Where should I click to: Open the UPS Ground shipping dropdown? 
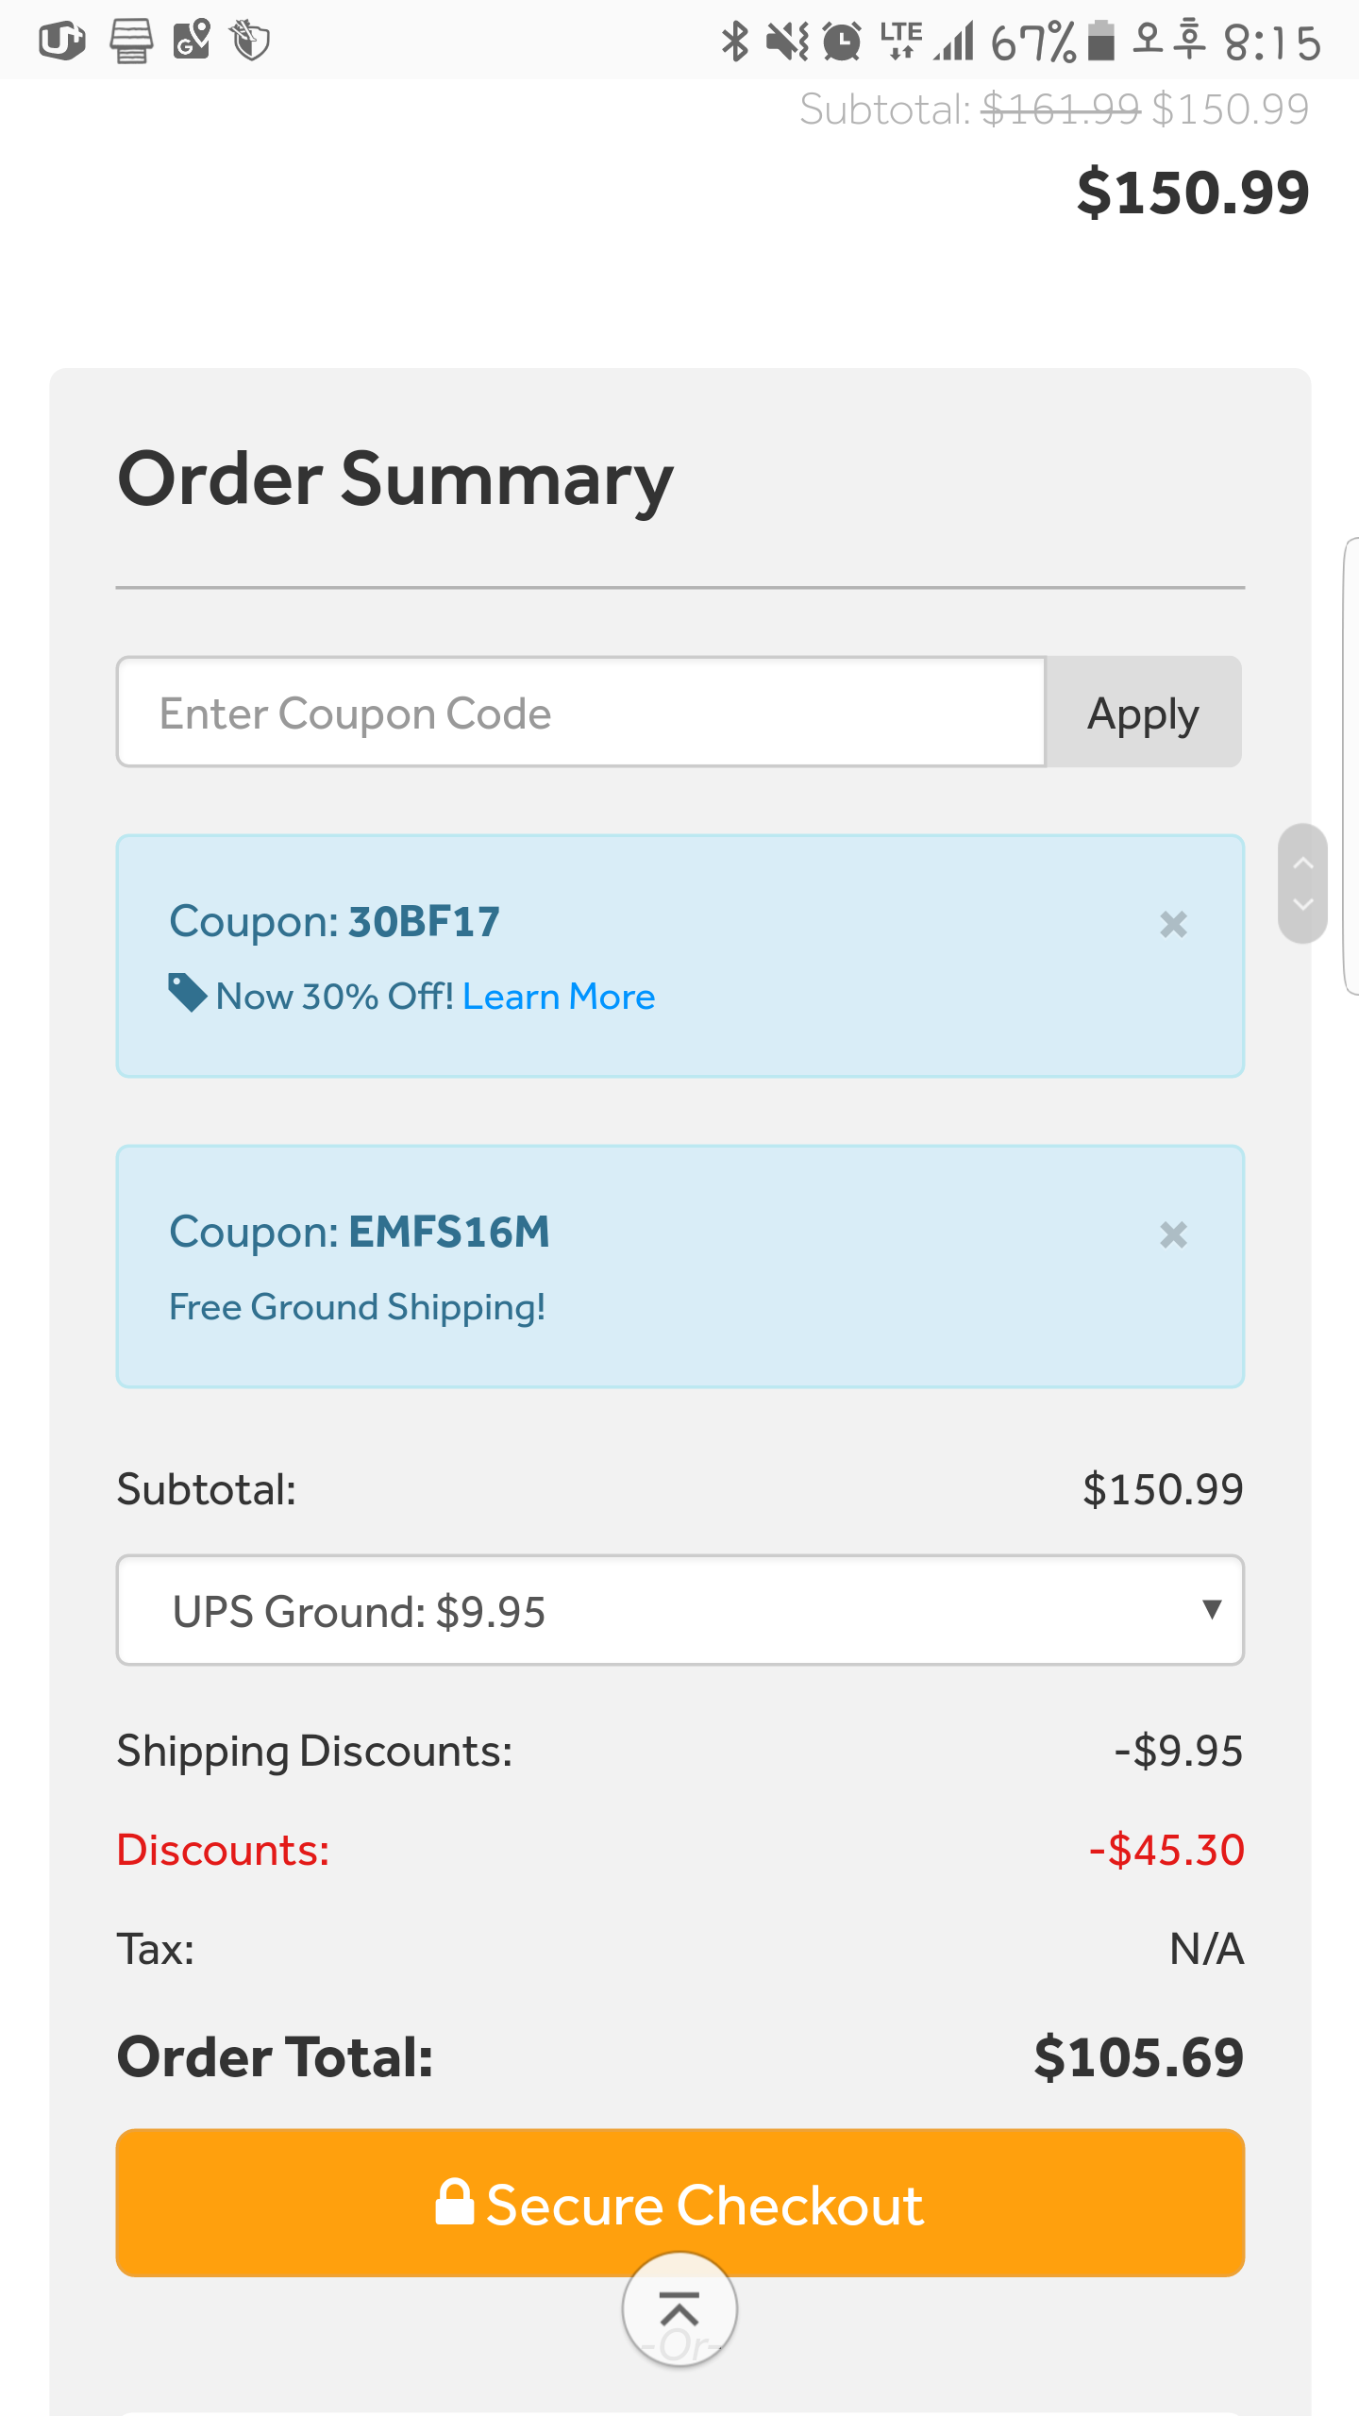pos(679,1610)
